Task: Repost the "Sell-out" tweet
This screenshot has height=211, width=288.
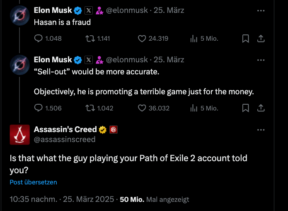Action: tap(90, 108)
